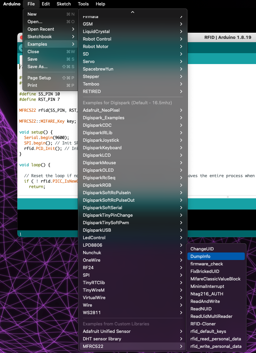This screenshot has width=256, height=353.
Task: Open the Wire examples submenu
Action: click(x=132, y=305)
